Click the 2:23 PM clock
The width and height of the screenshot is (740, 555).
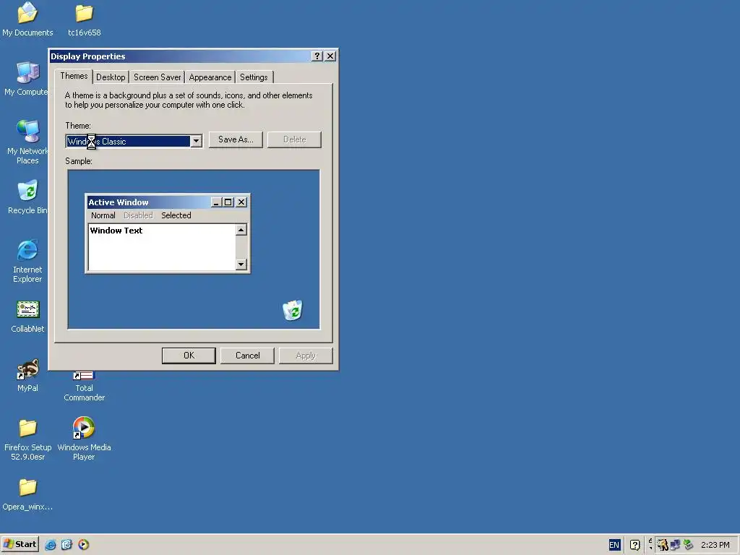tap(715, 545)
